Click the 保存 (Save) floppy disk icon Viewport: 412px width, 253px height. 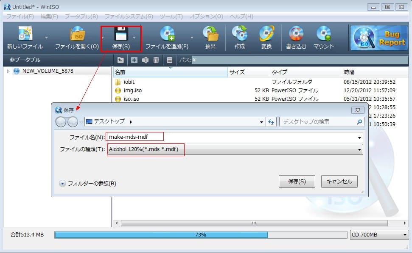(121, 34)
